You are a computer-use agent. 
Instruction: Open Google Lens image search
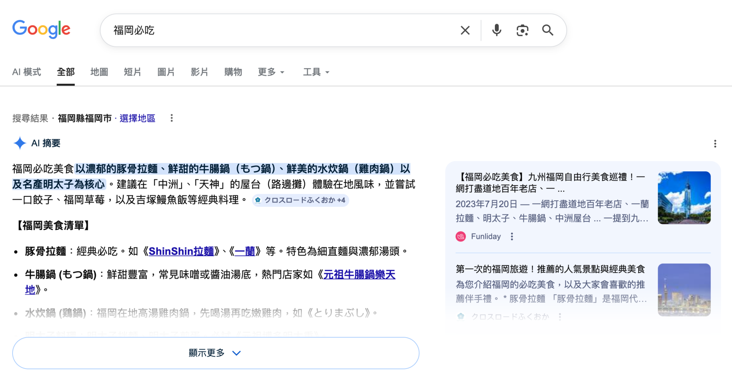click(x=522, y=30)
